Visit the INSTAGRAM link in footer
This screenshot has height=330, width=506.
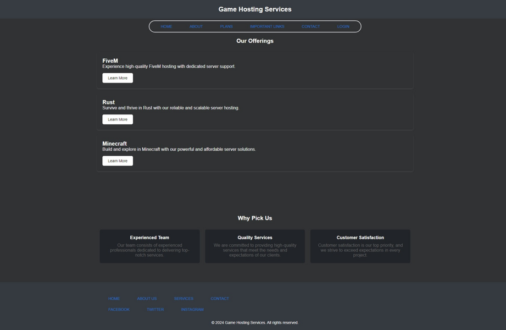click(192, 310)
